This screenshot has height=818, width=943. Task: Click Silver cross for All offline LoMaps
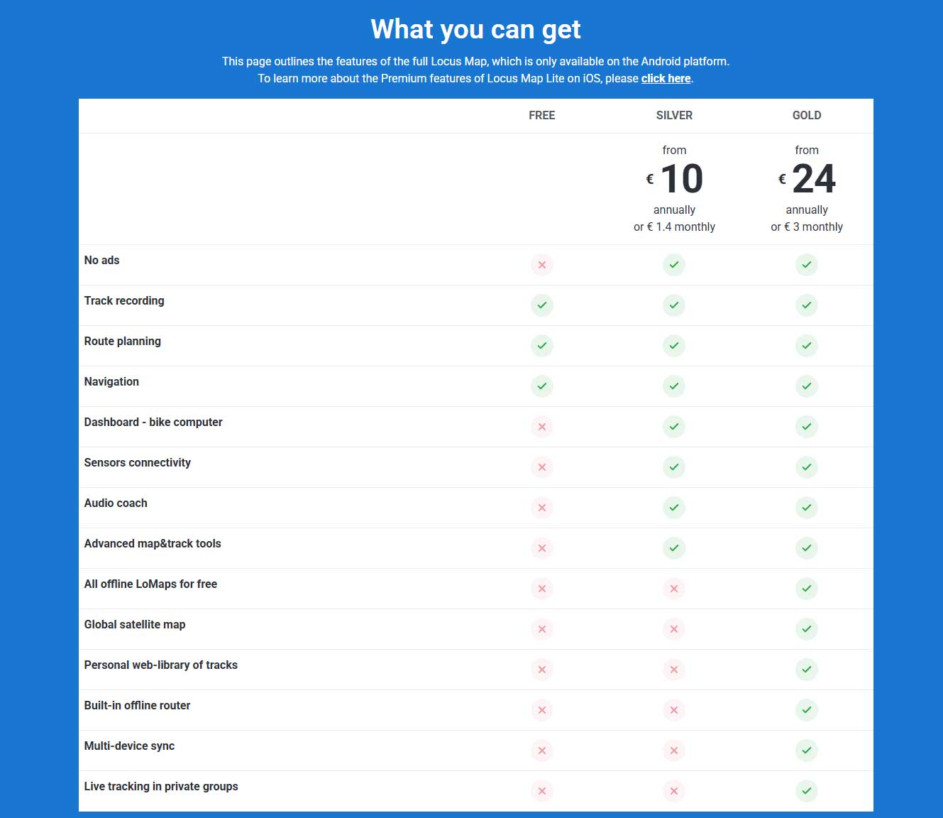click(x=674, y=589)
